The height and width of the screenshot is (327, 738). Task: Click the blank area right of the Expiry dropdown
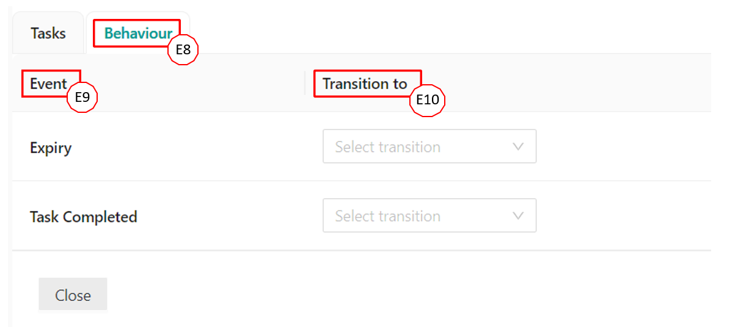click(x=623, y=146)
